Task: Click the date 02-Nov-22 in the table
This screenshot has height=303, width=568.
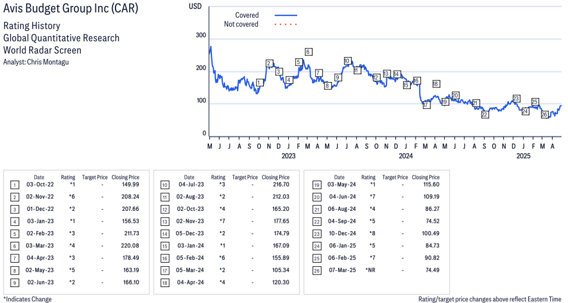Action: pos(40,197)
